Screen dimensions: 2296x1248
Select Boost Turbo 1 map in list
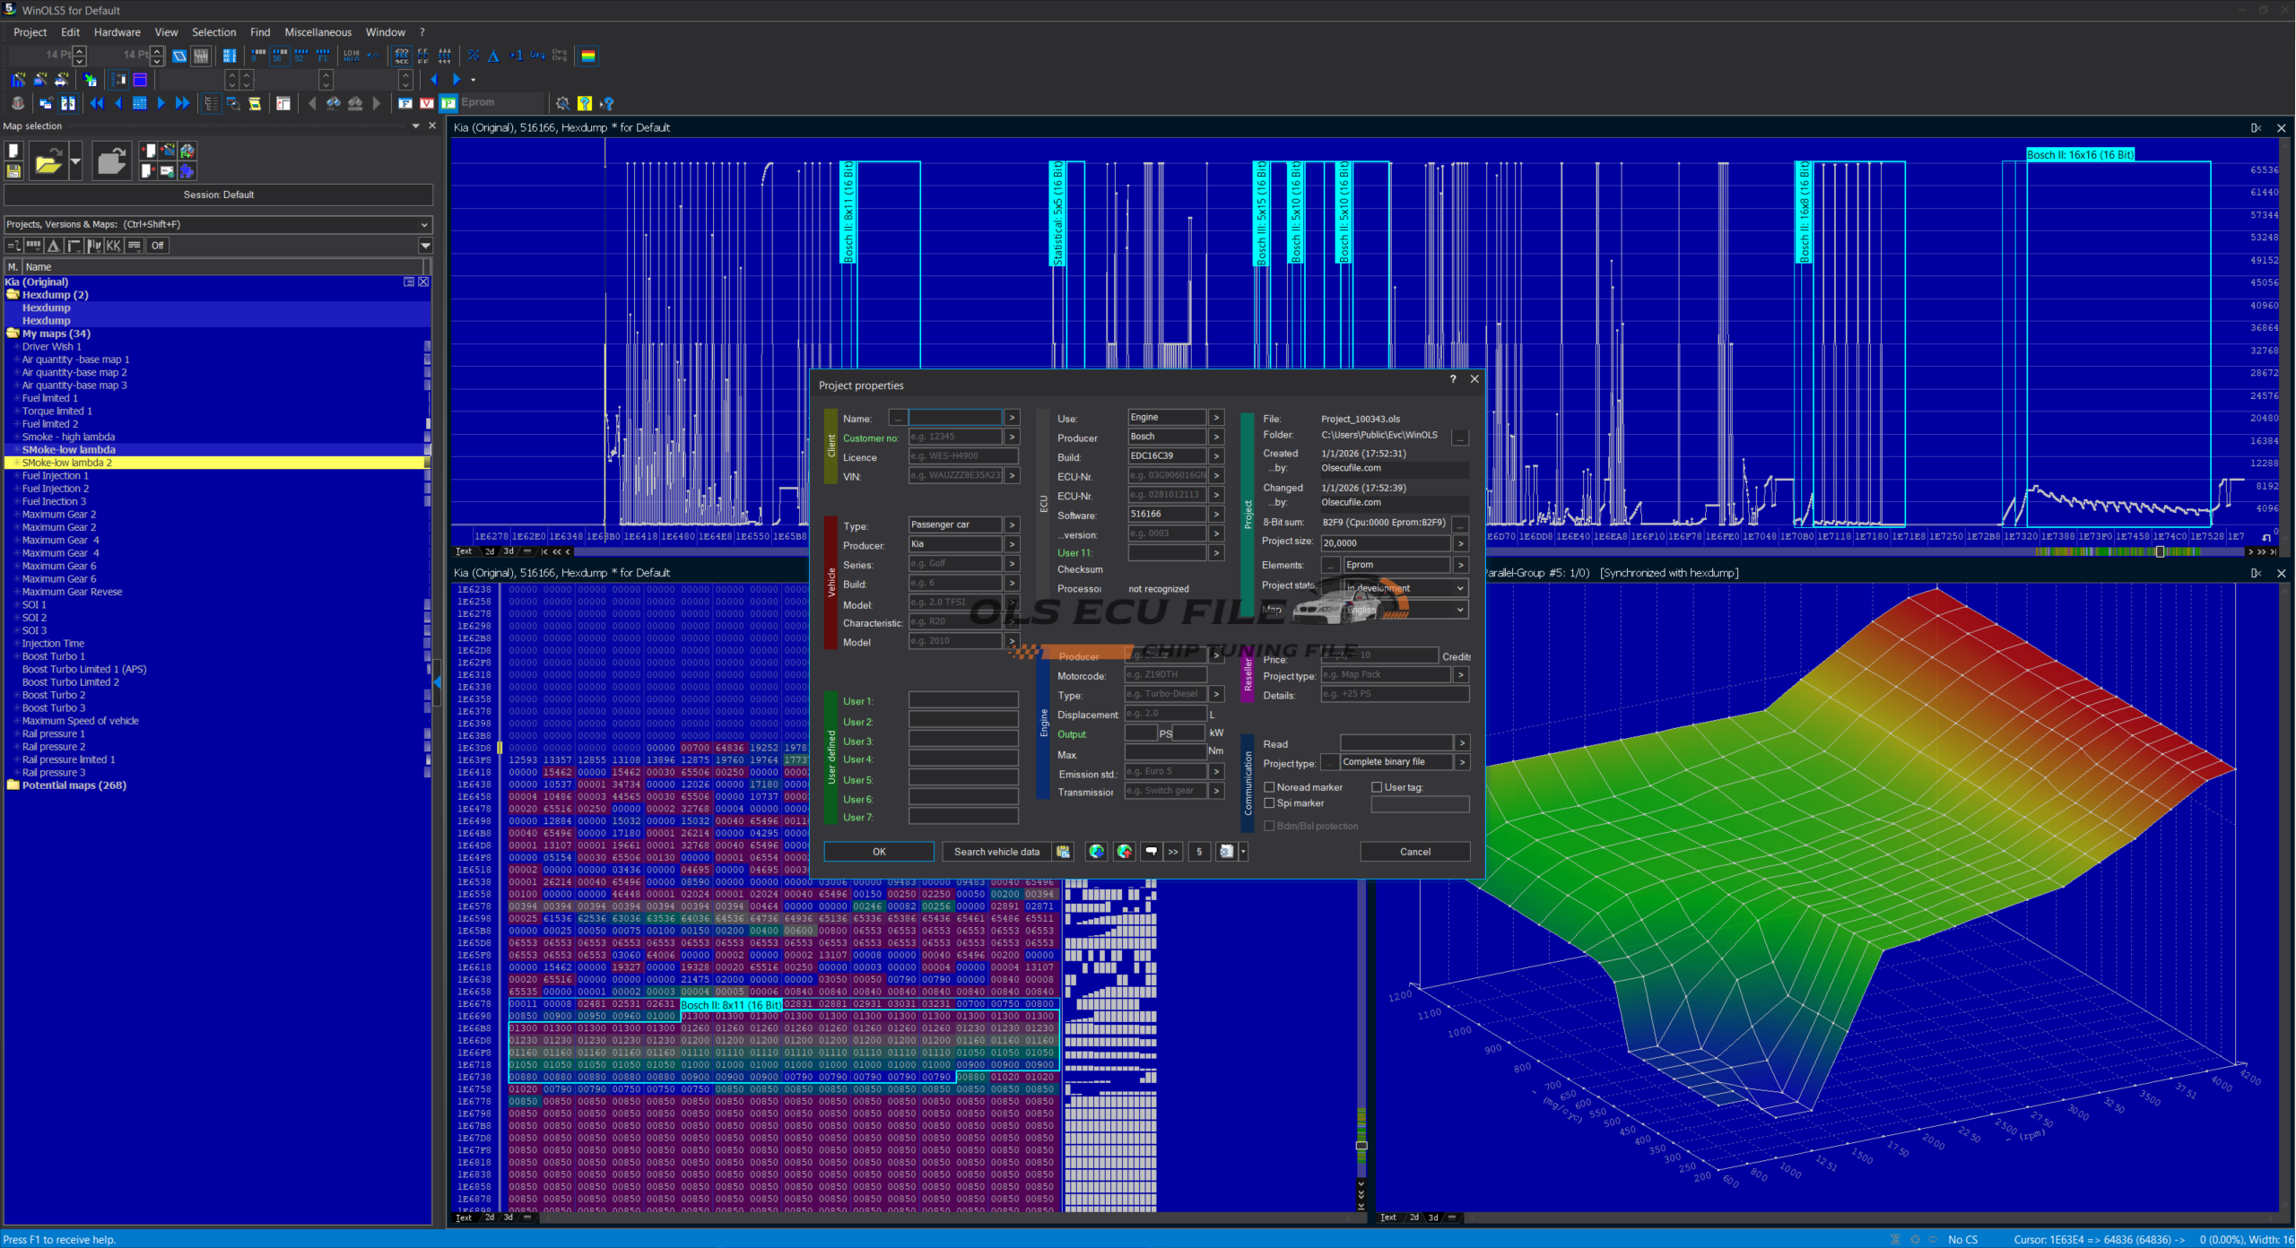point(53,656)
